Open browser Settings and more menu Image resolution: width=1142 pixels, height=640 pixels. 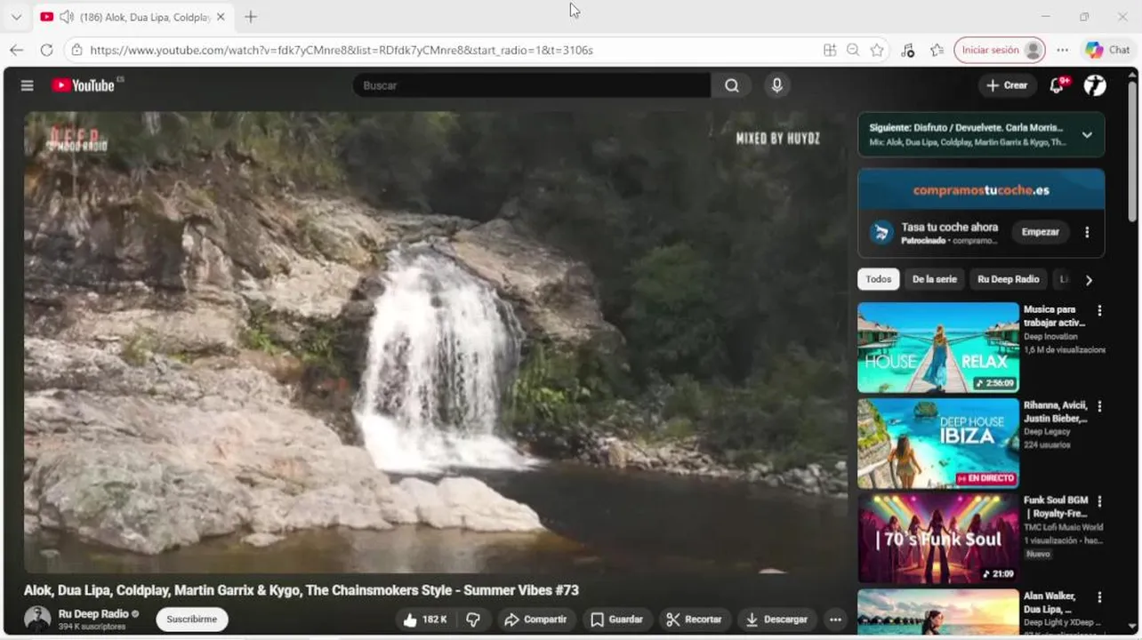[1063, 50]
